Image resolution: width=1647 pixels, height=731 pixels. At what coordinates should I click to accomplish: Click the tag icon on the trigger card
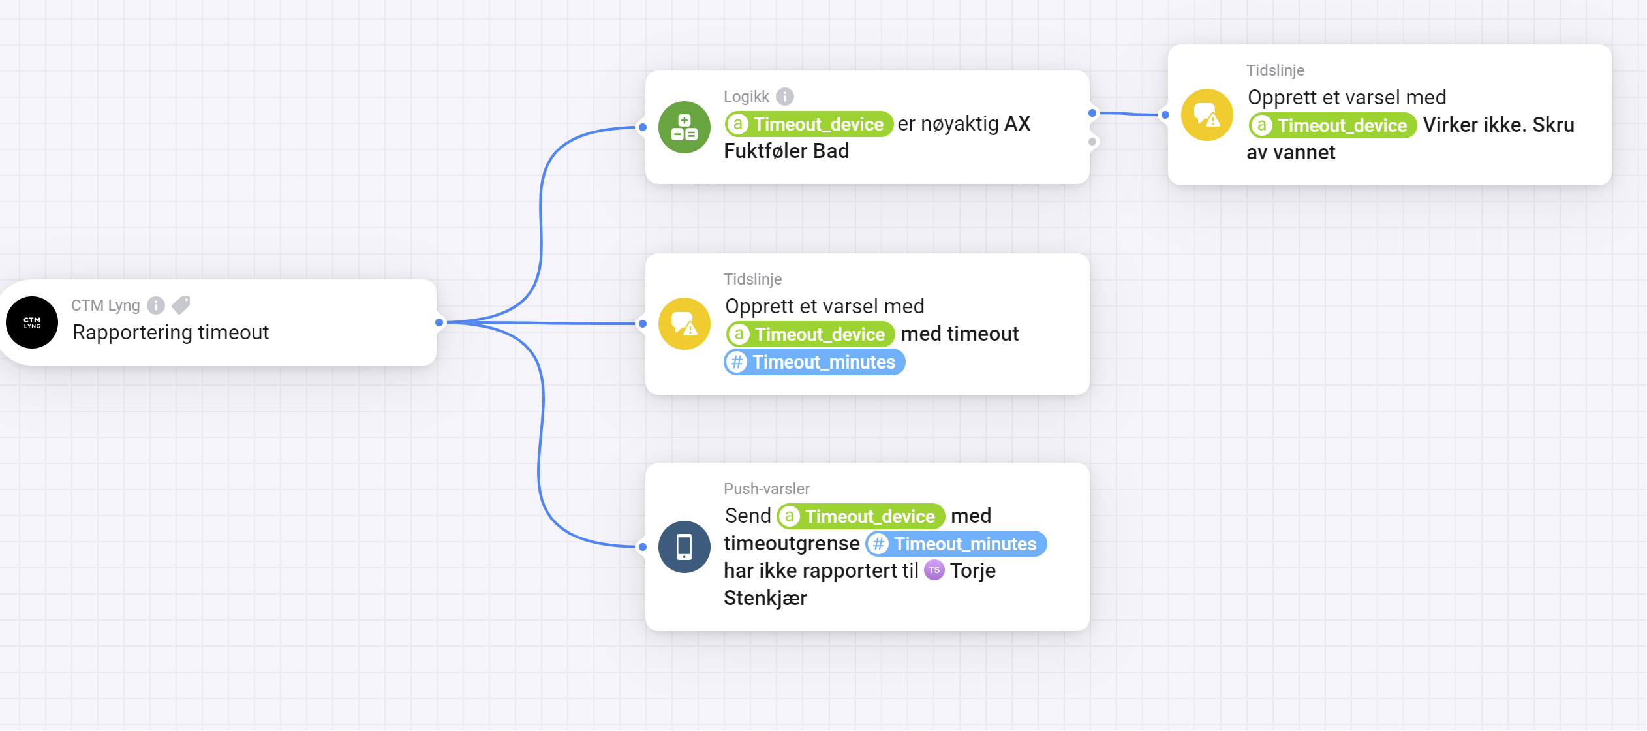[181, 305]
